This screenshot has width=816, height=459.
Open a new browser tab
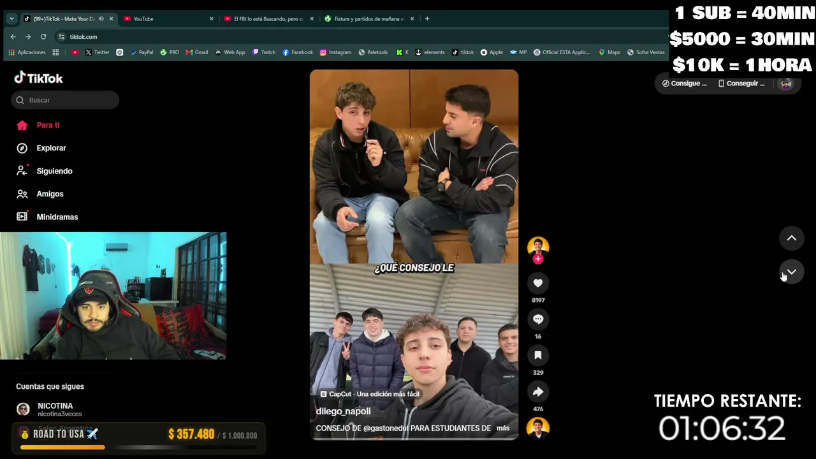tap(427, 18)
